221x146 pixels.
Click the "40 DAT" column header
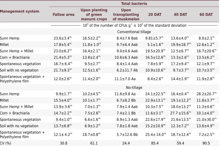coord(180,14)
